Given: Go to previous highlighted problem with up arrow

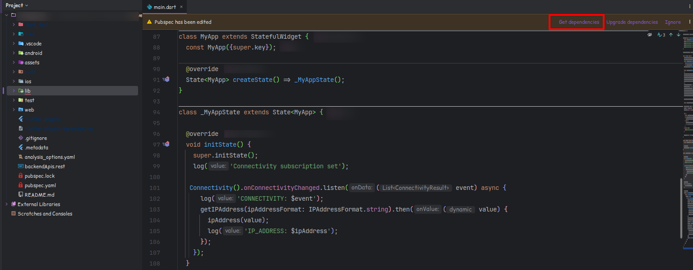Looking at the screenshot, I should coord(671,35).
